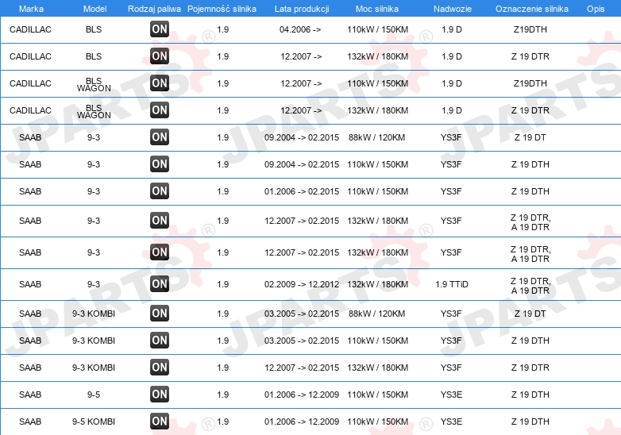Click the ON icon in the SAAB 9-3 01.2006 row
This screenshot has height=435, width=621.
160,191
